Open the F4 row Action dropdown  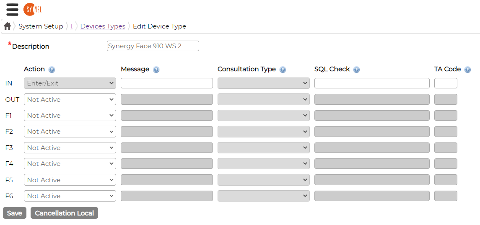70,164
